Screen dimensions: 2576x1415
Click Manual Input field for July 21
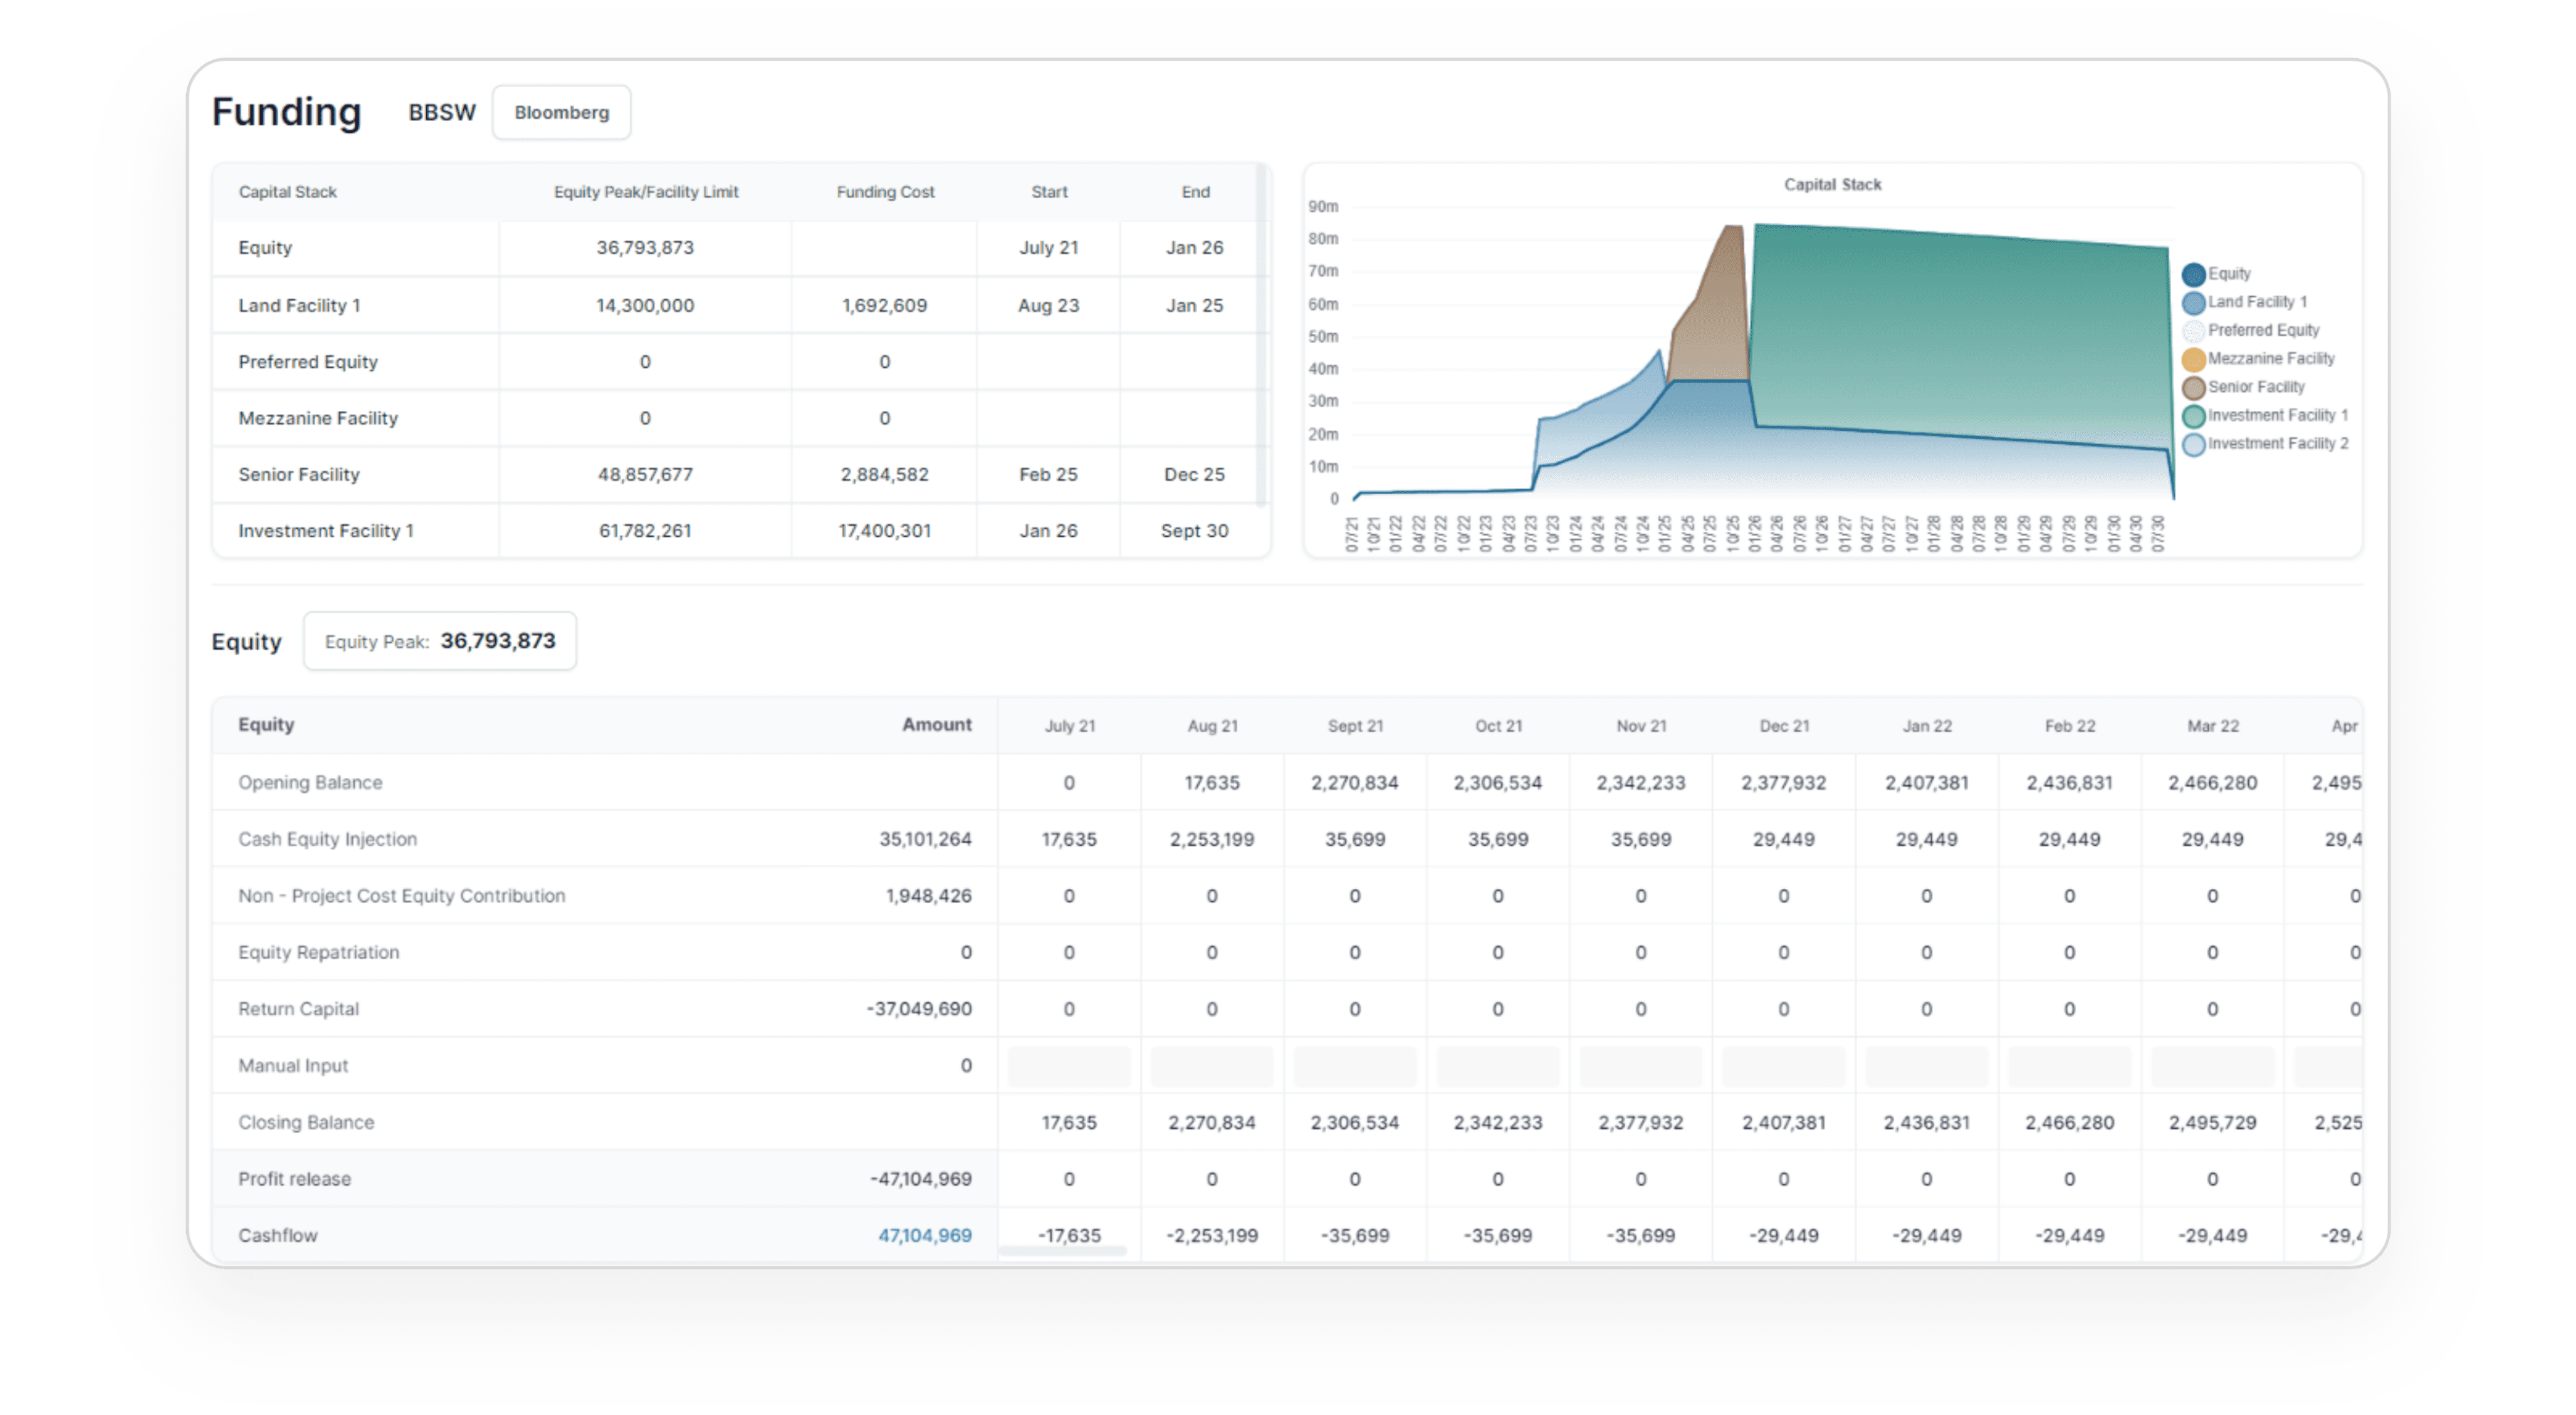tap(1069, 1065)
